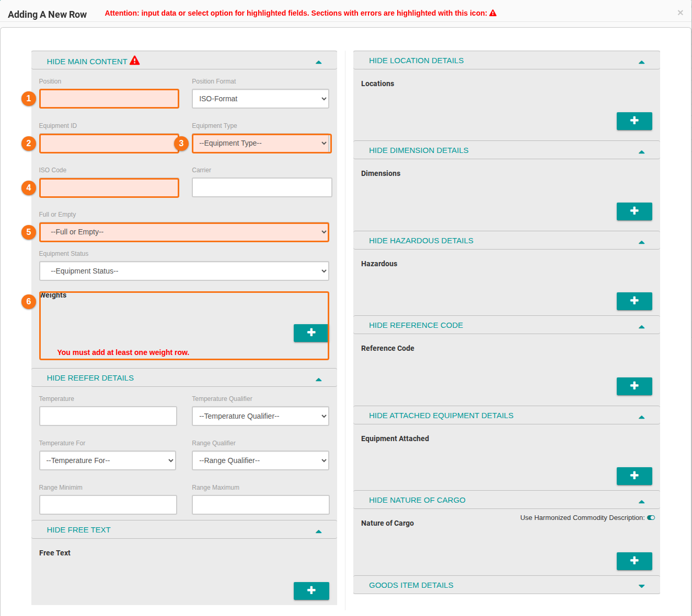The width and height of the screenshot is (692, 616).
Task: Open the Full or Empty dropdown
Action: [x=184, y=232]
